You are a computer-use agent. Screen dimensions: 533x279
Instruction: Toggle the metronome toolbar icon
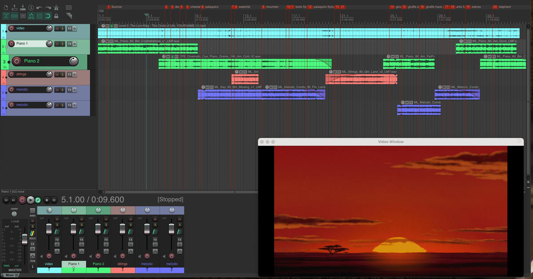[x=56, y=8]
